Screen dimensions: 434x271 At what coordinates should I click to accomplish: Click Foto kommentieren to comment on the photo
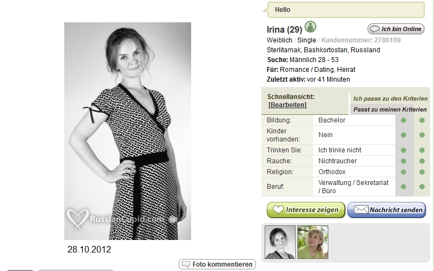tap(217, 264)
